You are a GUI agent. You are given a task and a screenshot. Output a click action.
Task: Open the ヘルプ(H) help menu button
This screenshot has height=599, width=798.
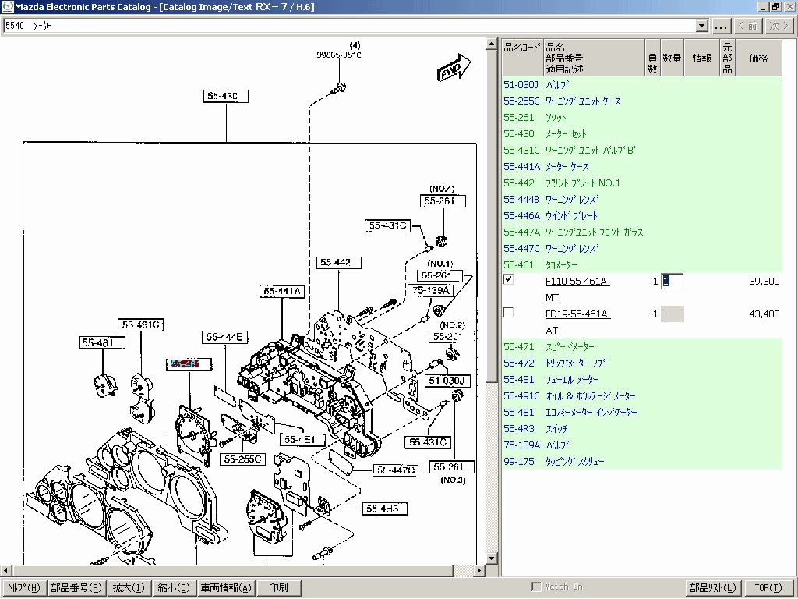[24, 588]
